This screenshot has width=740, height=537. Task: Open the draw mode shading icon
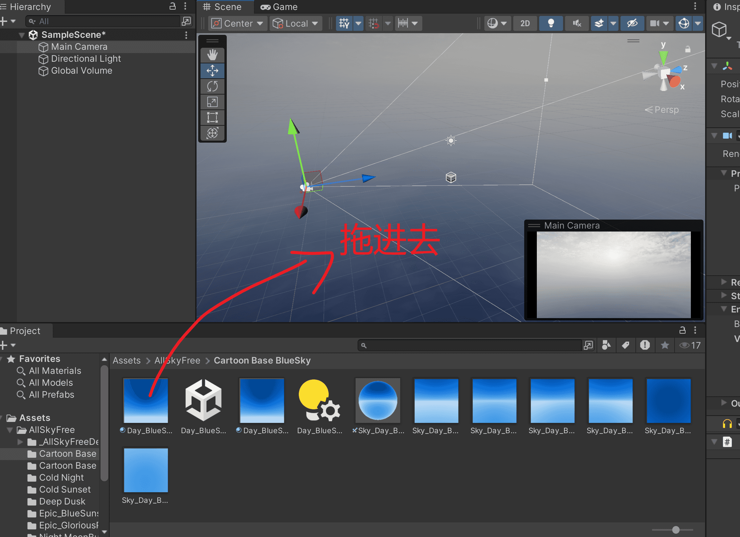coord(493,24)
